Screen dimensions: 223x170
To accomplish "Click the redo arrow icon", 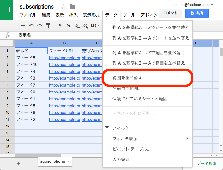I will coord(40,25).
